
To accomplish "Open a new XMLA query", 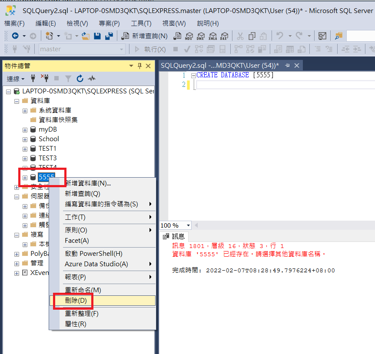I will [x=212, y=36].
